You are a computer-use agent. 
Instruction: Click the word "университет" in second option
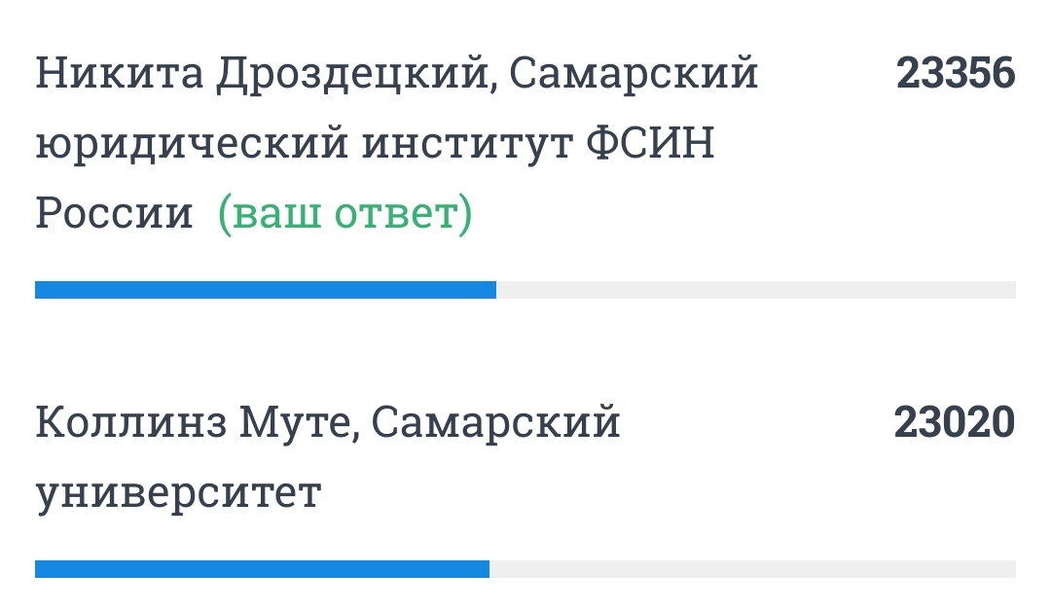pos(178,494)
